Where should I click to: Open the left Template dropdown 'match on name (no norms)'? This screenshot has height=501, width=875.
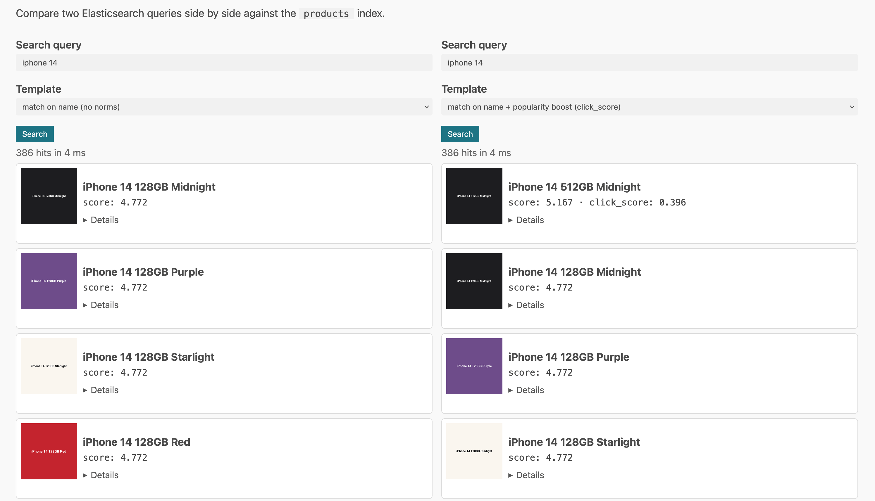(224, 107)
